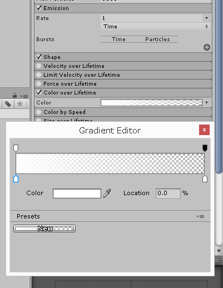Pick color with the eyedropper tool

pyautogui.click(x=107, y=193)
